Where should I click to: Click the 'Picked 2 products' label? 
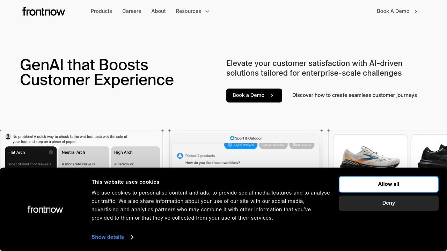coord(200,156)
